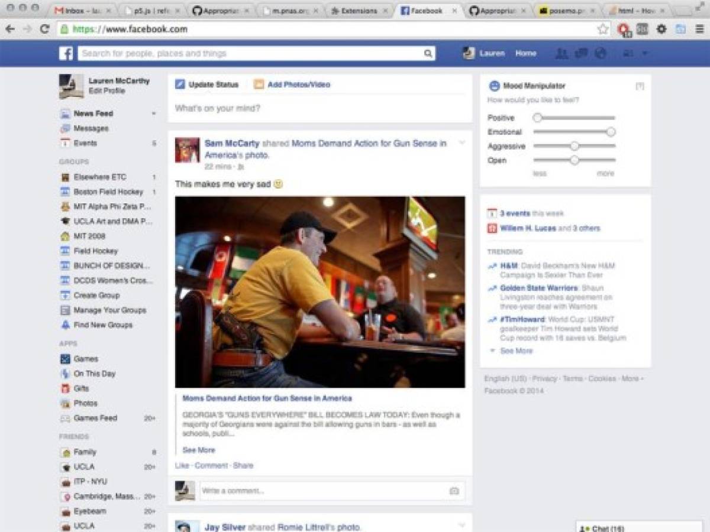Click Lauren McCarthy profile picture in sidebar
Viewport: 710px width, 532px height.
pyautogui.click(x=71, y=86)
